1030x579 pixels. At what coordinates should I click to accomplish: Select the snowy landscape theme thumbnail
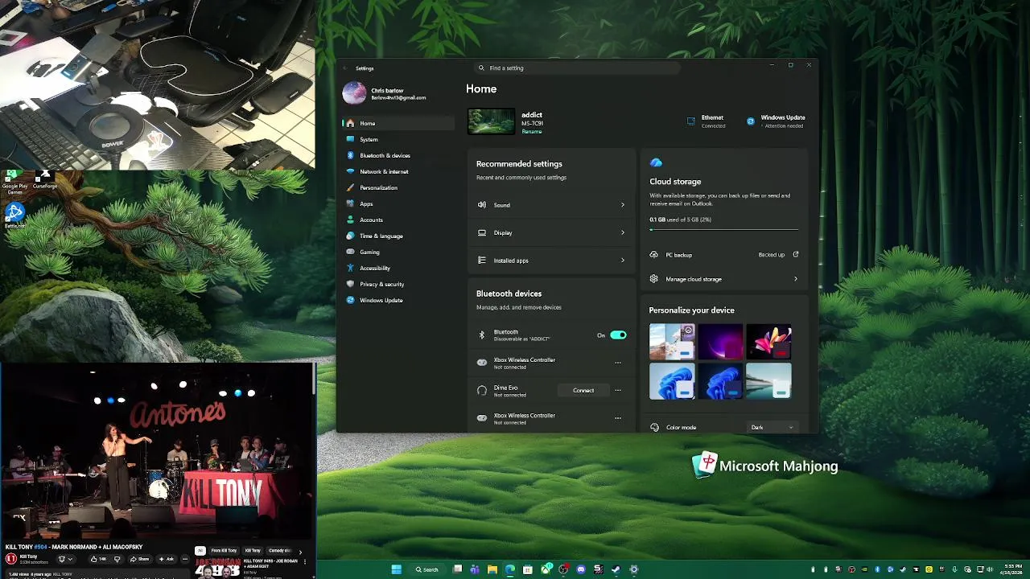coord(672,342)
